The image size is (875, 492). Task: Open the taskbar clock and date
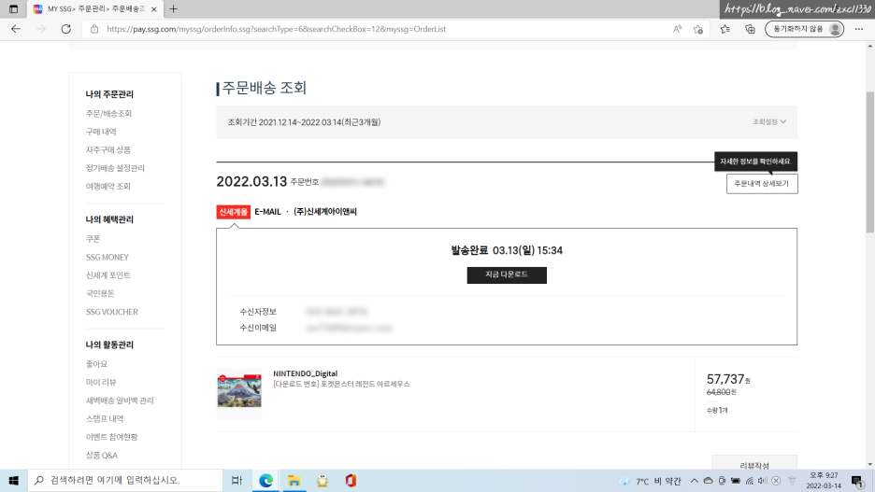tap(824, 480)
